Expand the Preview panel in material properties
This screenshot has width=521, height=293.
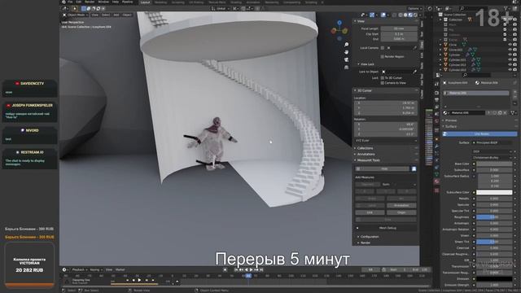(444, 120)
